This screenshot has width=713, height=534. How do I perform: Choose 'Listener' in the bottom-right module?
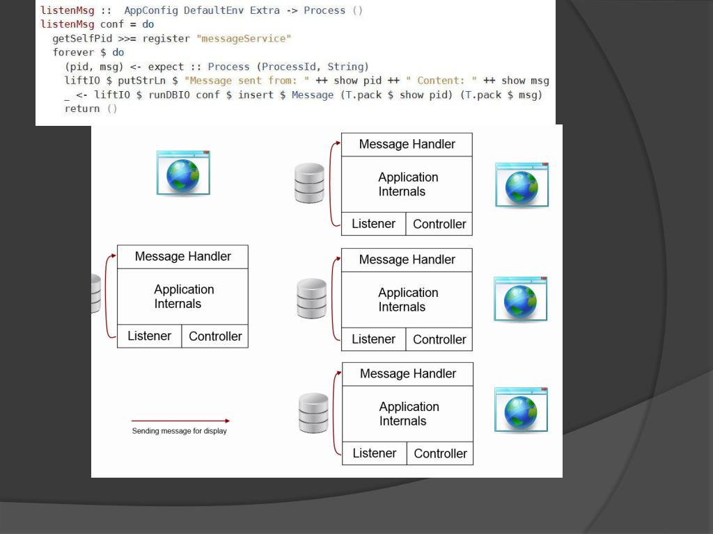click(374, 453)
